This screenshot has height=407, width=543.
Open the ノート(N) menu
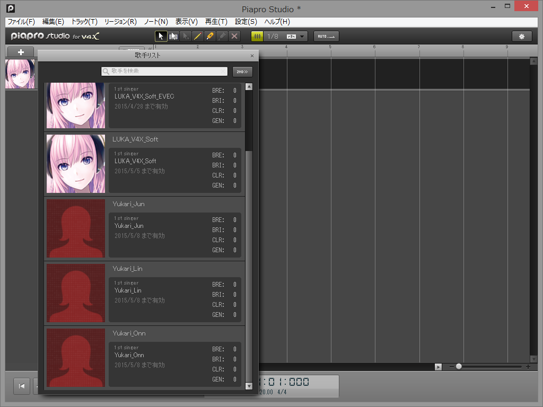coord(156,22)
